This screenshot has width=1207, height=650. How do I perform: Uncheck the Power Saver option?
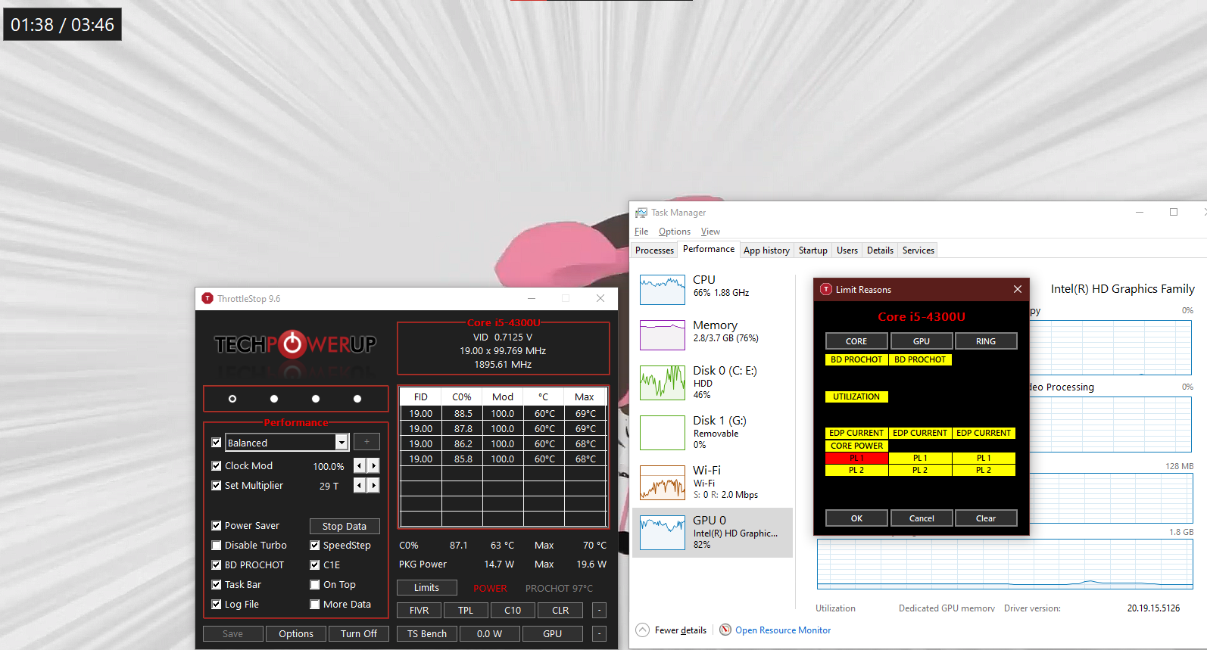[x=217, y=526]
